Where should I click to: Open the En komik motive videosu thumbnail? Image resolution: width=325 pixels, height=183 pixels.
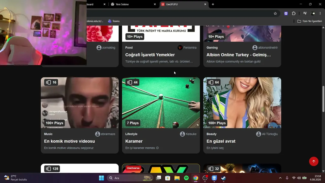[80, 103]
